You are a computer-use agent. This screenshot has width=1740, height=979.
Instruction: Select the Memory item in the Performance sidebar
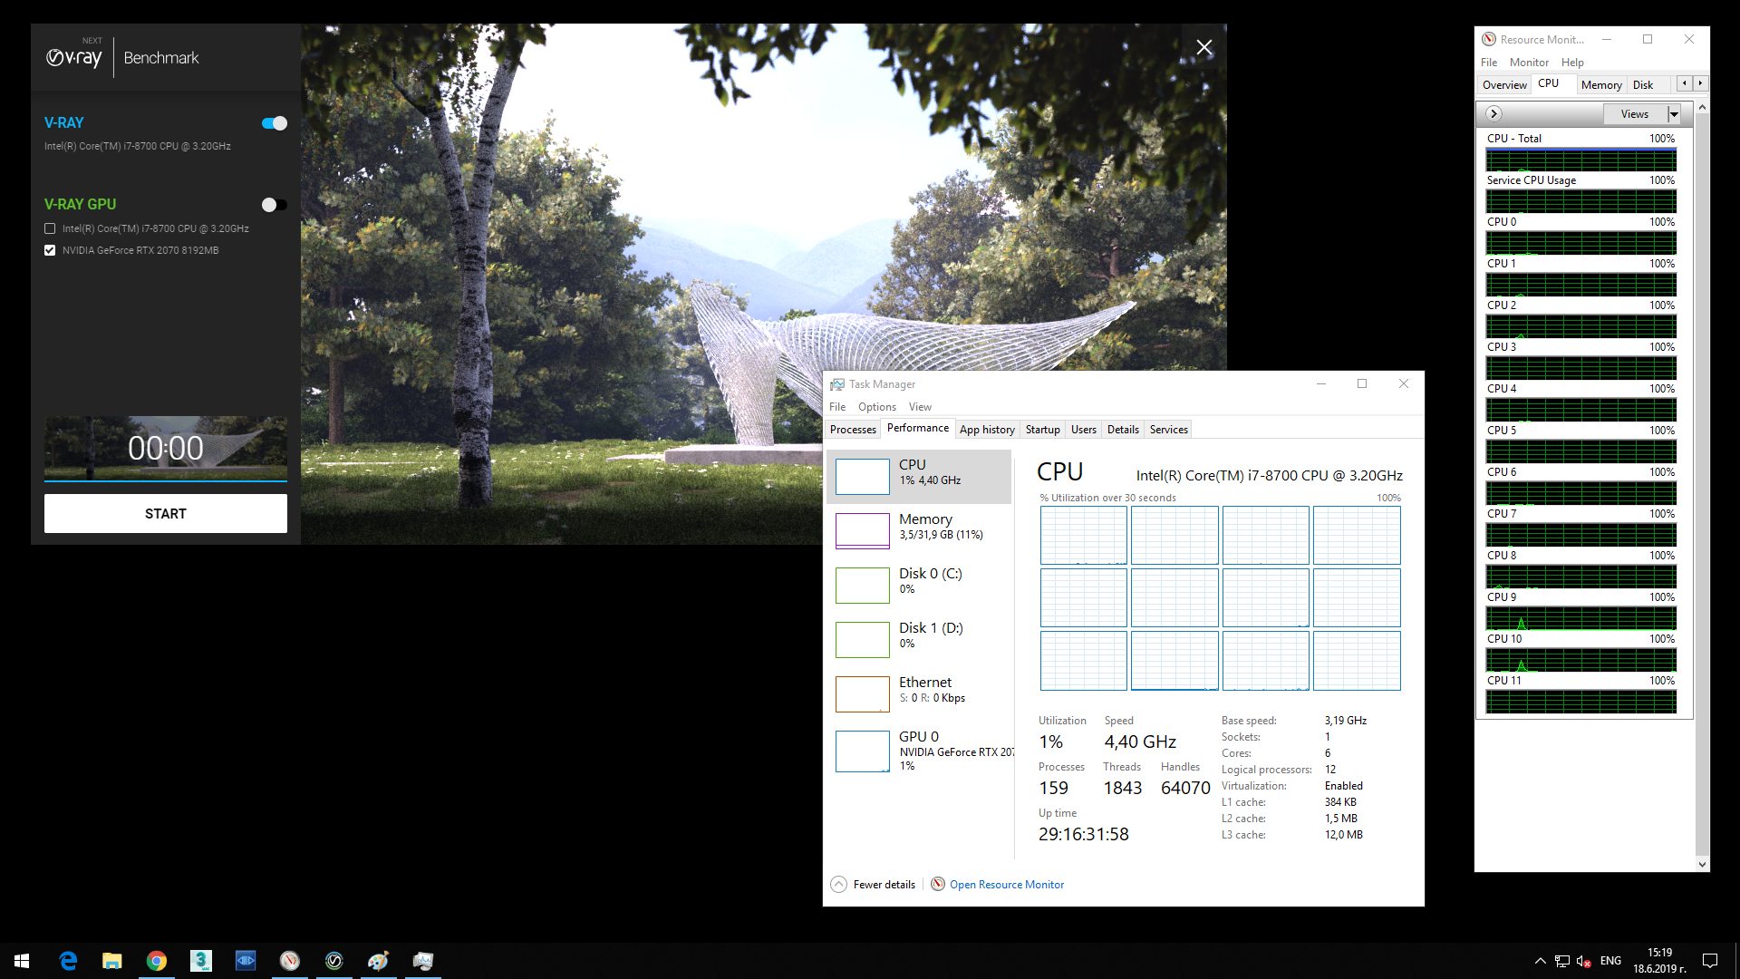pyautogui.click(x=919, y=530)
